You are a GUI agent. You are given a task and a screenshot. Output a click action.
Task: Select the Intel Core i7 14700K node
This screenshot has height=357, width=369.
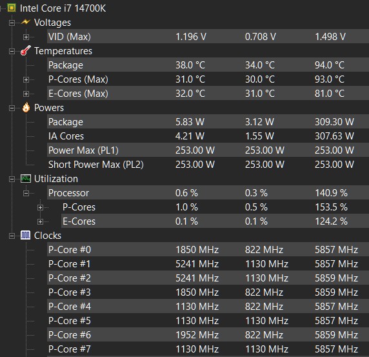click(x=63, y=8)
